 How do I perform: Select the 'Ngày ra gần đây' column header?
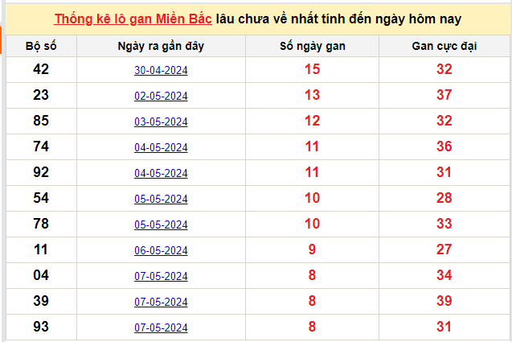tap(161, 46)
